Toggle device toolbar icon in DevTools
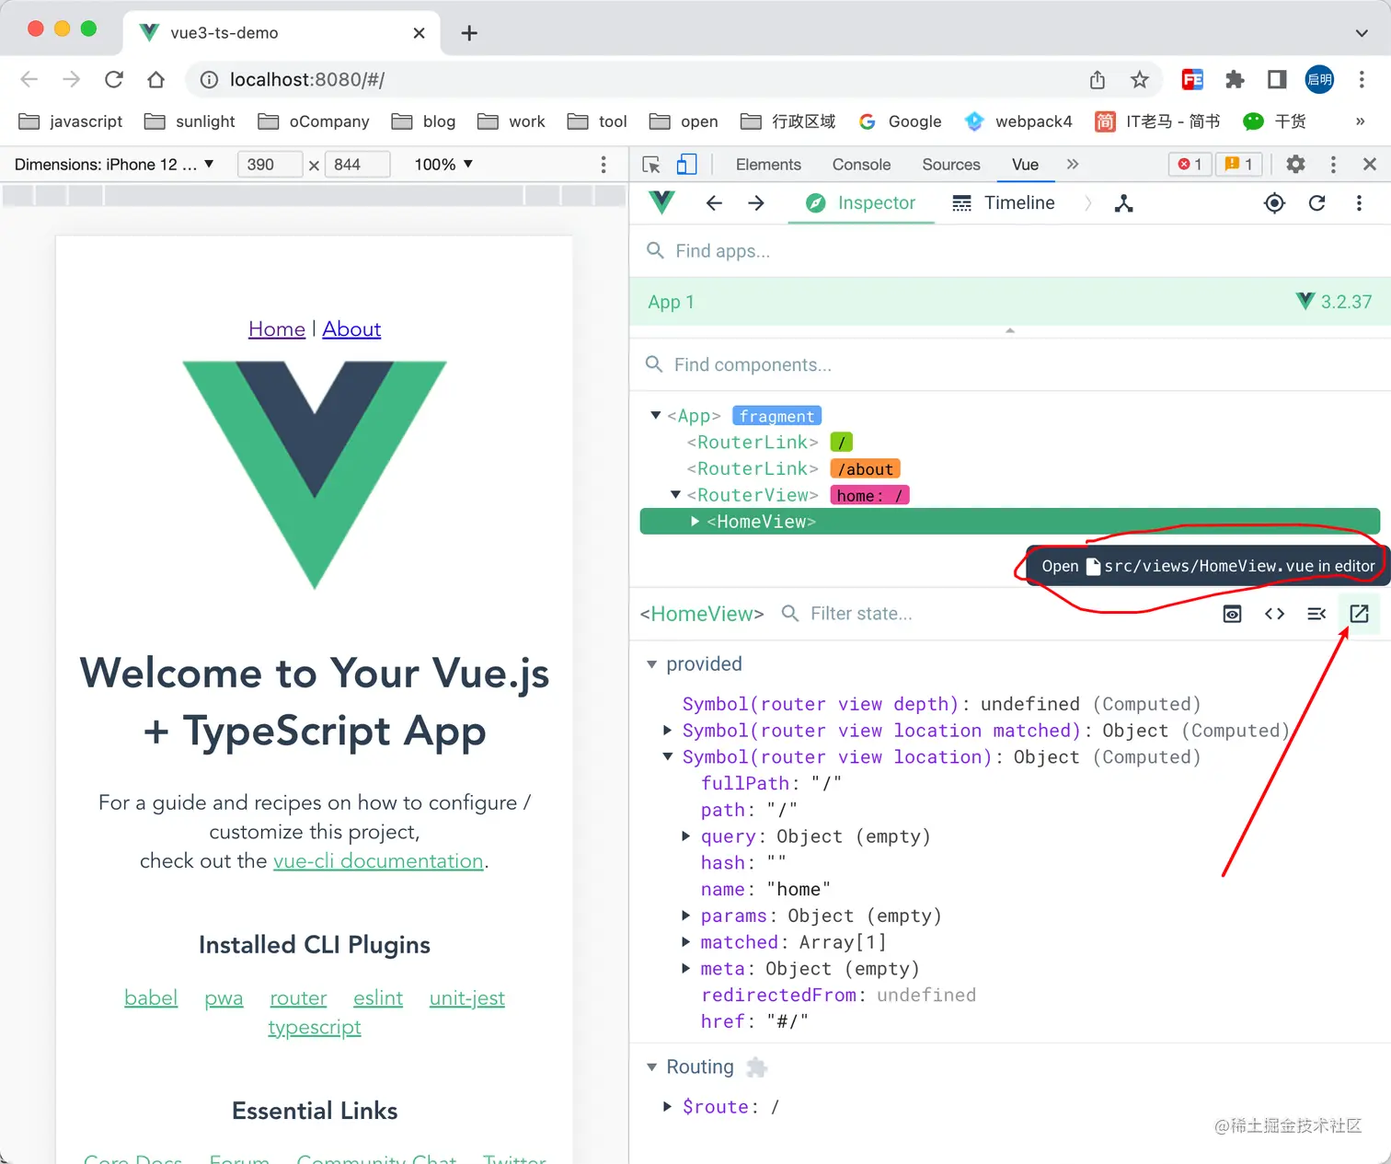Image resolution: width=1391 pixels, height=1164 pixels. click(x=686, y=165)
